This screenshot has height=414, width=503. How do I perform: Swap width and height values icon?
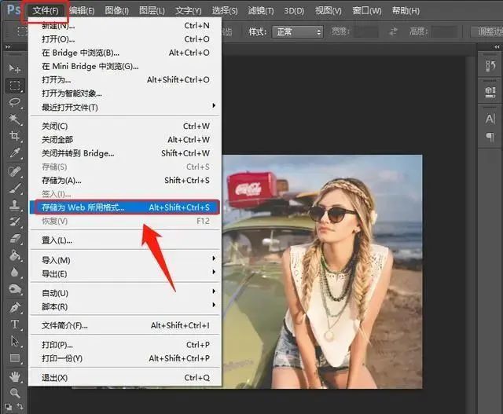(393, 31)
